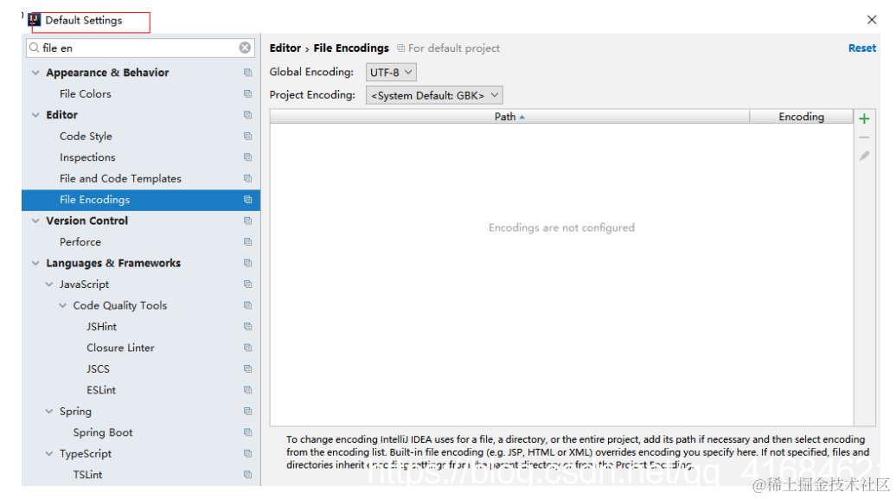Viewport: 896px width, 499px height.
Task: Click the project-level icon beside JSCS
Action: pyautogui.click(x=247, y=368)
